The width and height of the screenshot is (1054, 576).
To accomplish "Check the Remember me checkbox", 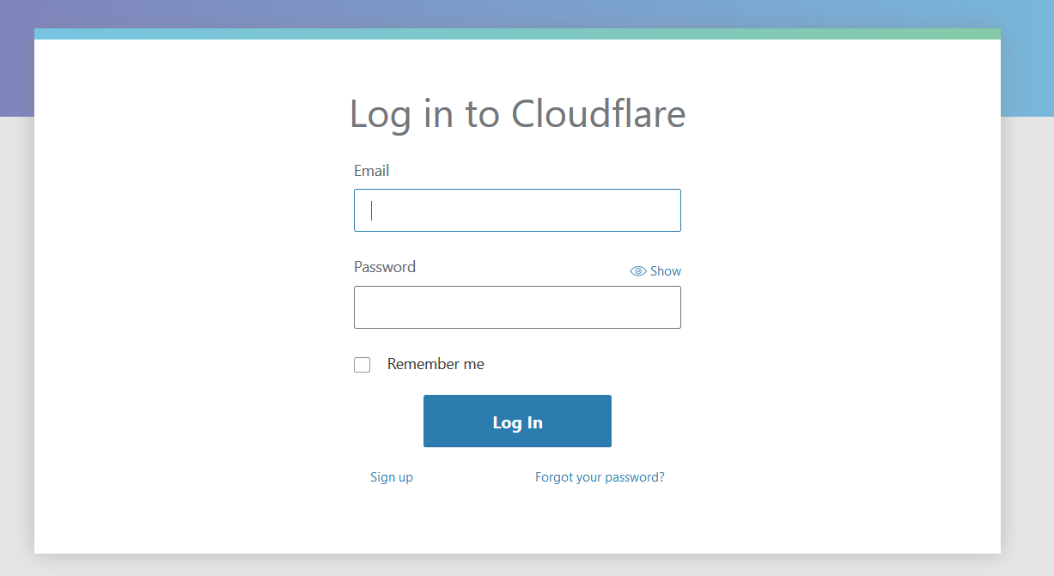I will [x=363, y=365].
